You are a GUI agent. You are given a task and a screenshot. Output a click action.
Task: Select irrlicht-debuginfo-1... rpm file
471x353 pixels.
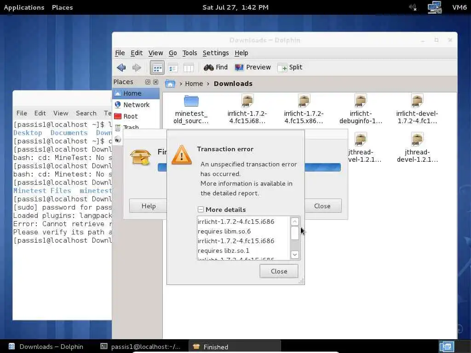click(x=361, y=109)
